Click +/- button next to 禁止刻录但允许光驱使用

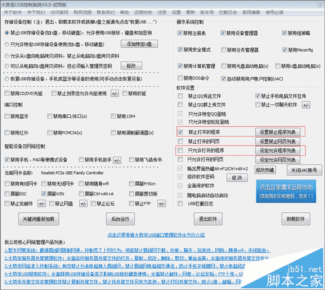pos(115,93)
